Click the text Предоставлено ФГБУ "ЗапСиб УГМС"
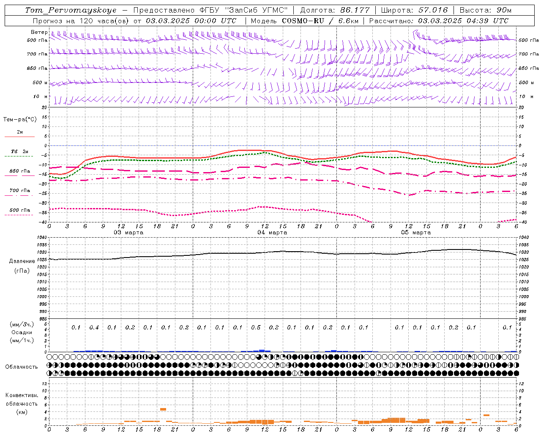 tap(210, 10)
